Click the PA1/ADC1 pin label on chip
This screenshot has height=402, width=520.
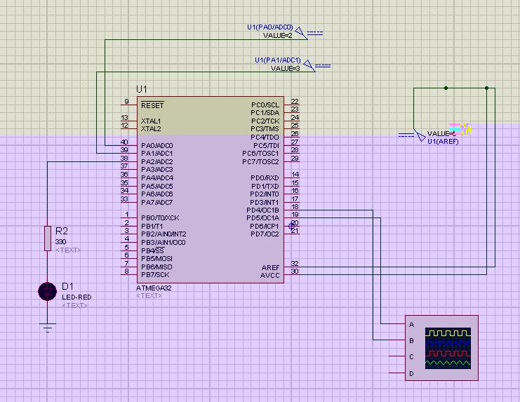(157, 154)
